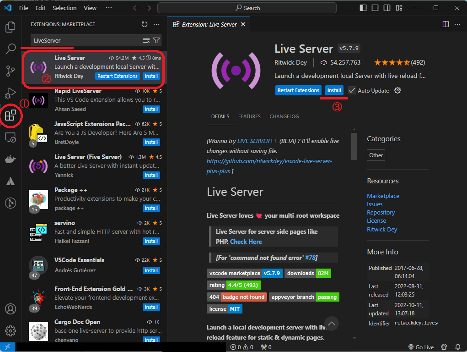Open the Docker view in activity bar
The width and height of the screenshot is (467, 352).
coord(11,159)
